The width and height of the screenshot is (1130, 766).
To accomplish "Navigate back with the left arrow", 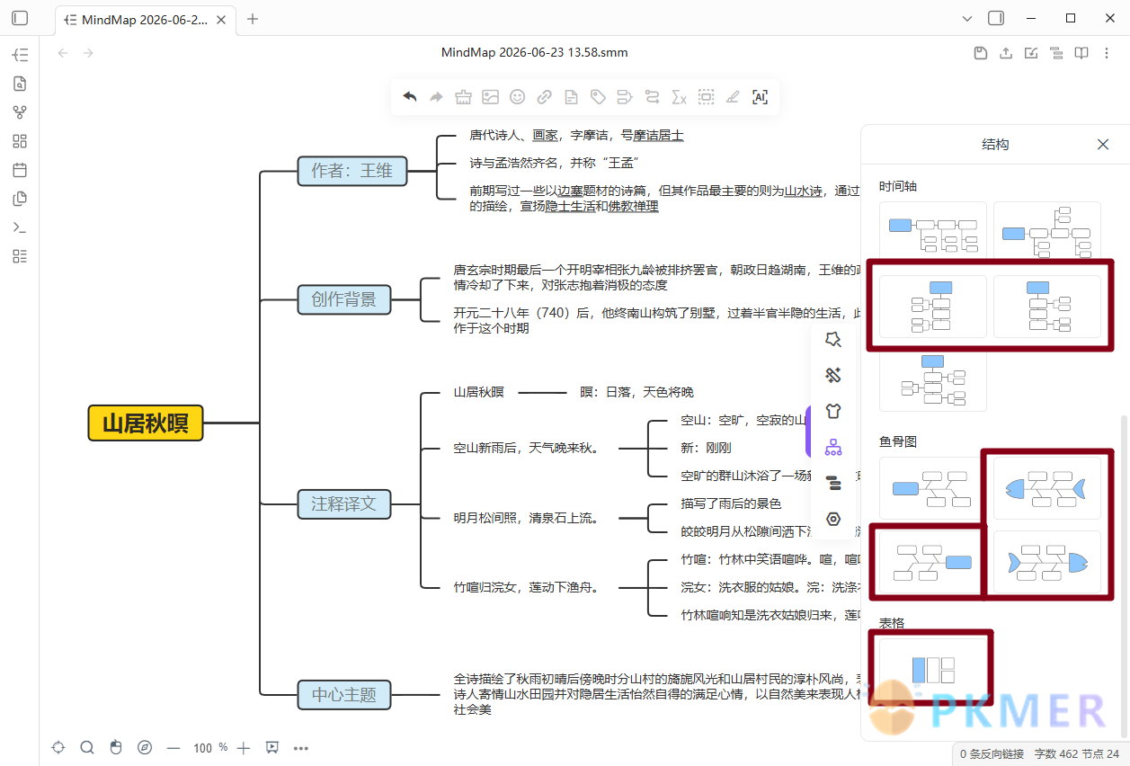I will (x=63, y=53).
